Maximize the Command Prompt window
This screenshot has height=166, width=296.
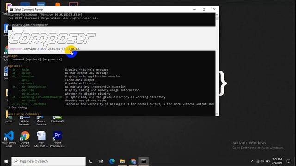pos(204,9)
